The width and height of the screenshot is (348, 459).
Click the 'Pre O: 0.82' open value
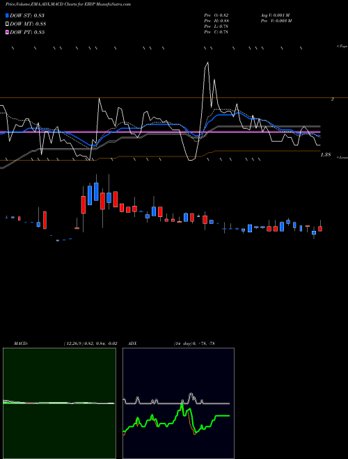[216, 15]
